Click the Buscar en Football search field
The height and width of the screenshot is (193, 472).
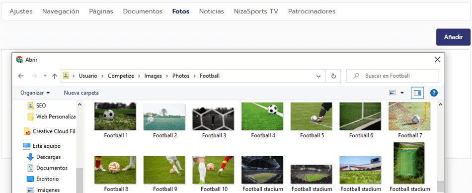pos(393,76)
